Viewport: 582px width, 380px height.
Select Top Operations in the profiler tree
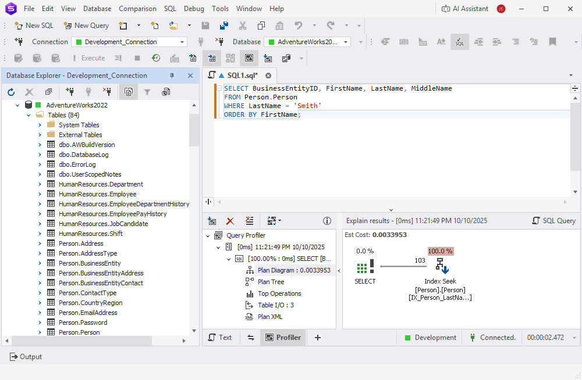(x=279, y=293)
